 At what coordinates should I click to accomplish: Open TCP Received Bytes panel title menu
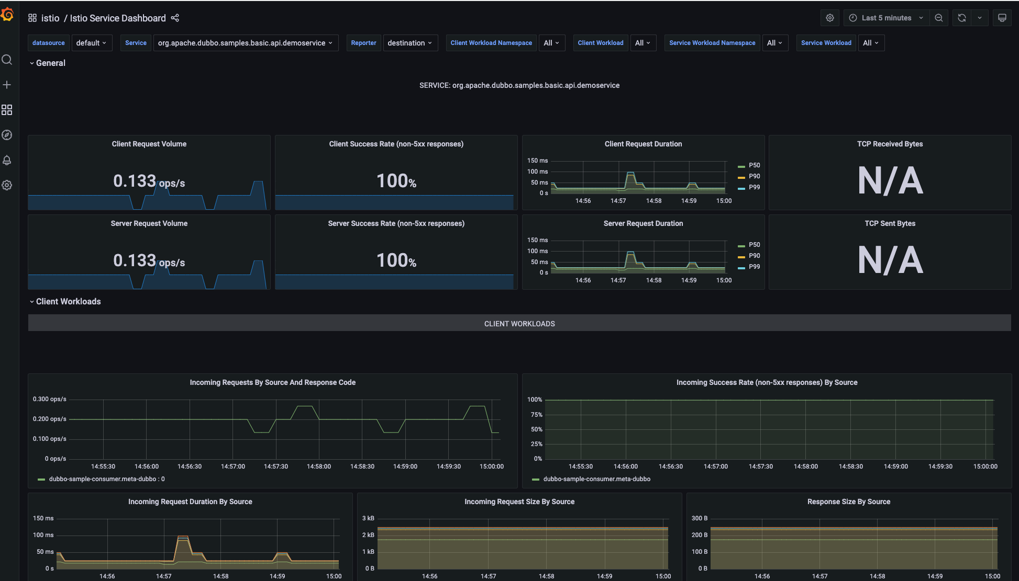point(890,144)
